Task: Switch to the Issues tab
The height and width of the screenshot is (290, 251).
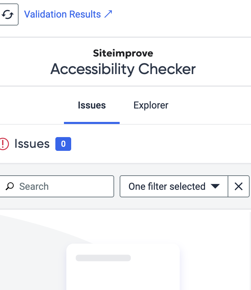Action: point(92,105)
